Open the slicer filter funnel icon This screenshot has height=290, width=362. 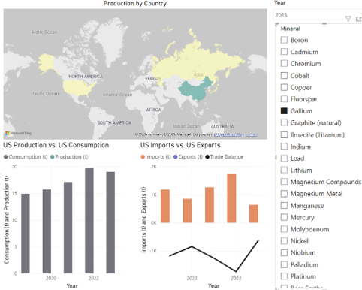click(x=348, y=19)
